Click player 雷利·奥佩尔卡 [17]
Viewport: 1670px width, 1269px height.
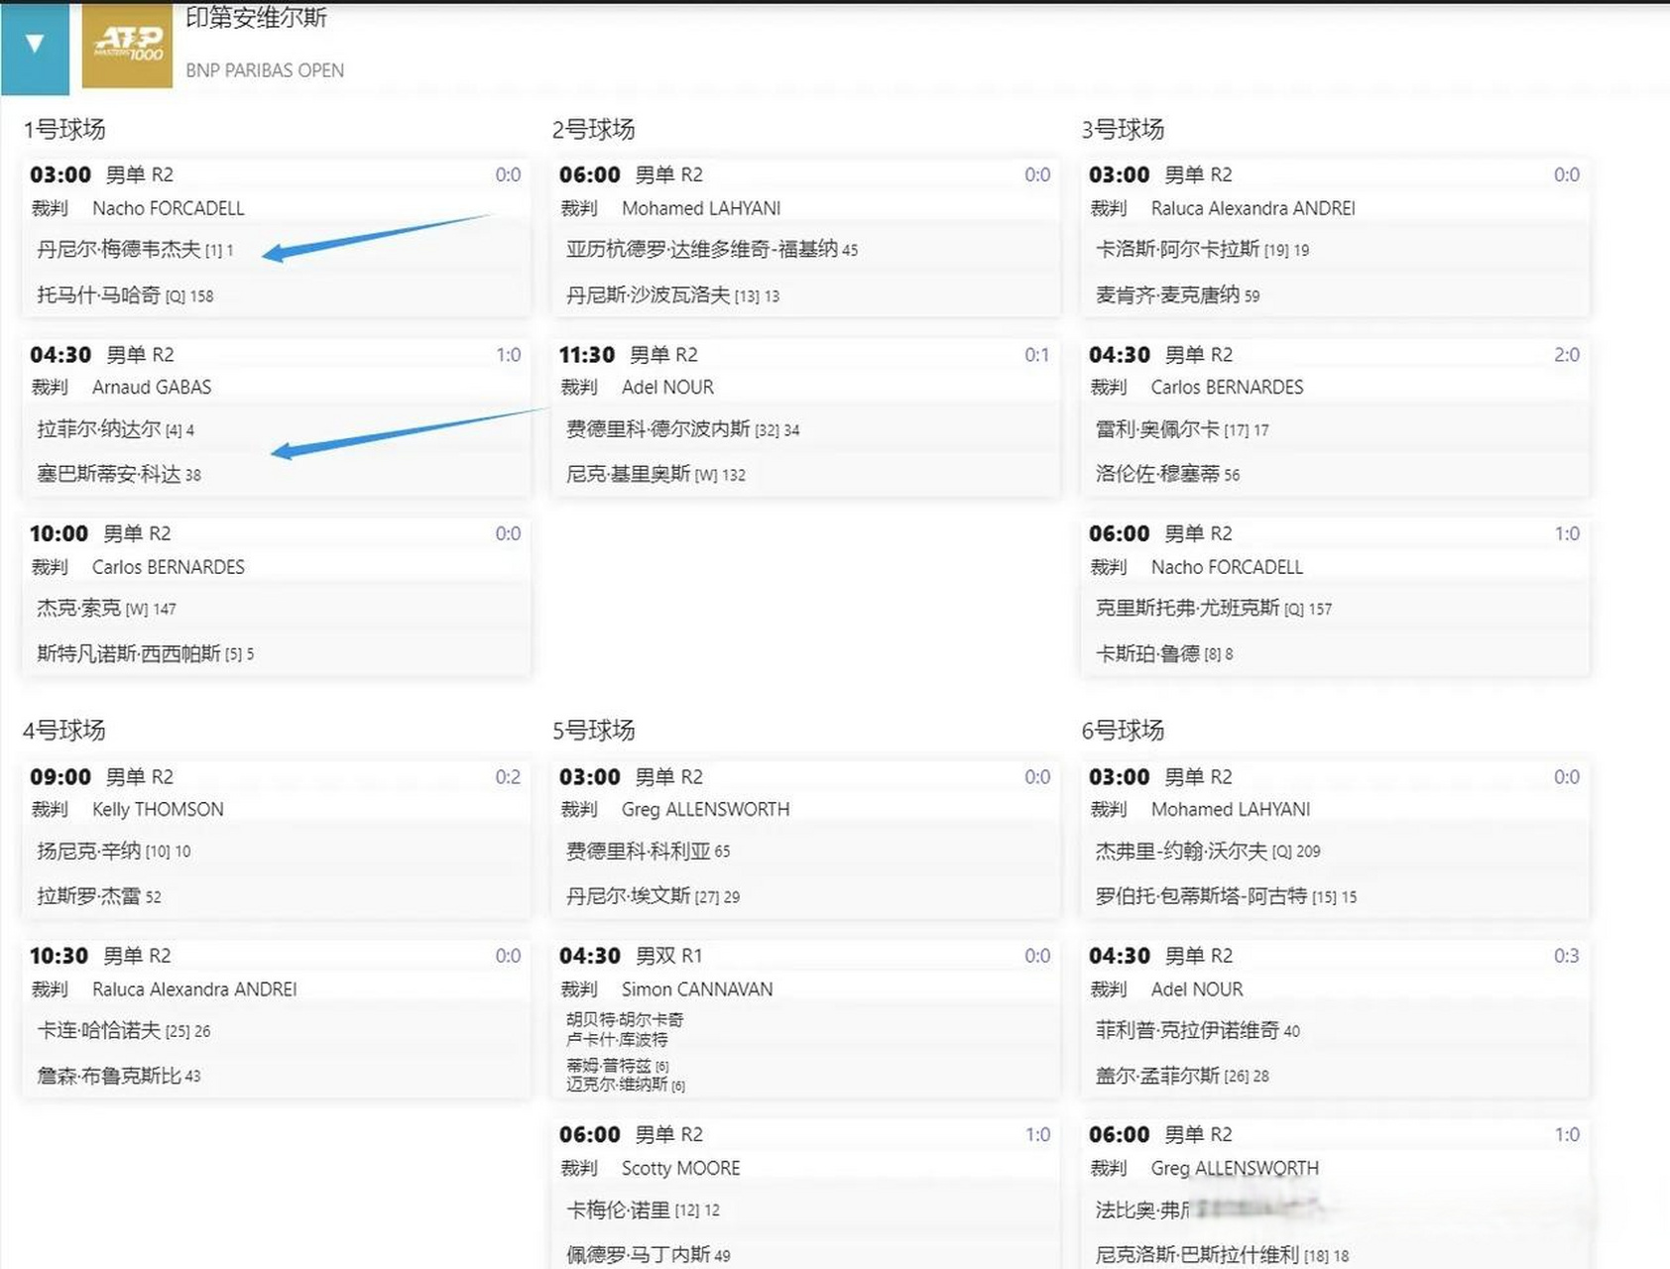pyautogui.click(x=1182, y=429)
